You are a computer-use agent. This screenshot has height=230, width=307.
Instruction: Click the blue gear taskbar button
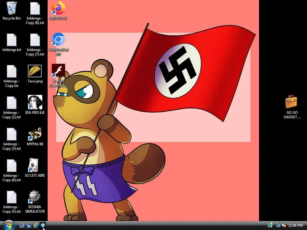(x=43, y=226)
